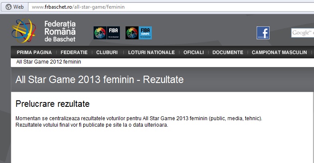Click the Web globe badge in address bar
314x163 pixels.
14,7
